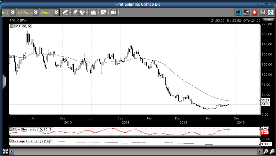Maximize the First Solar chart window
This screenshot has width=276, height=156.
tap(267, 5)
